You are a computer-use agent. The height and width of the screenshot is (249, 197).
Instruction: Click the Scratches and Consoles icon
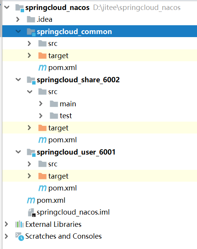20,236
